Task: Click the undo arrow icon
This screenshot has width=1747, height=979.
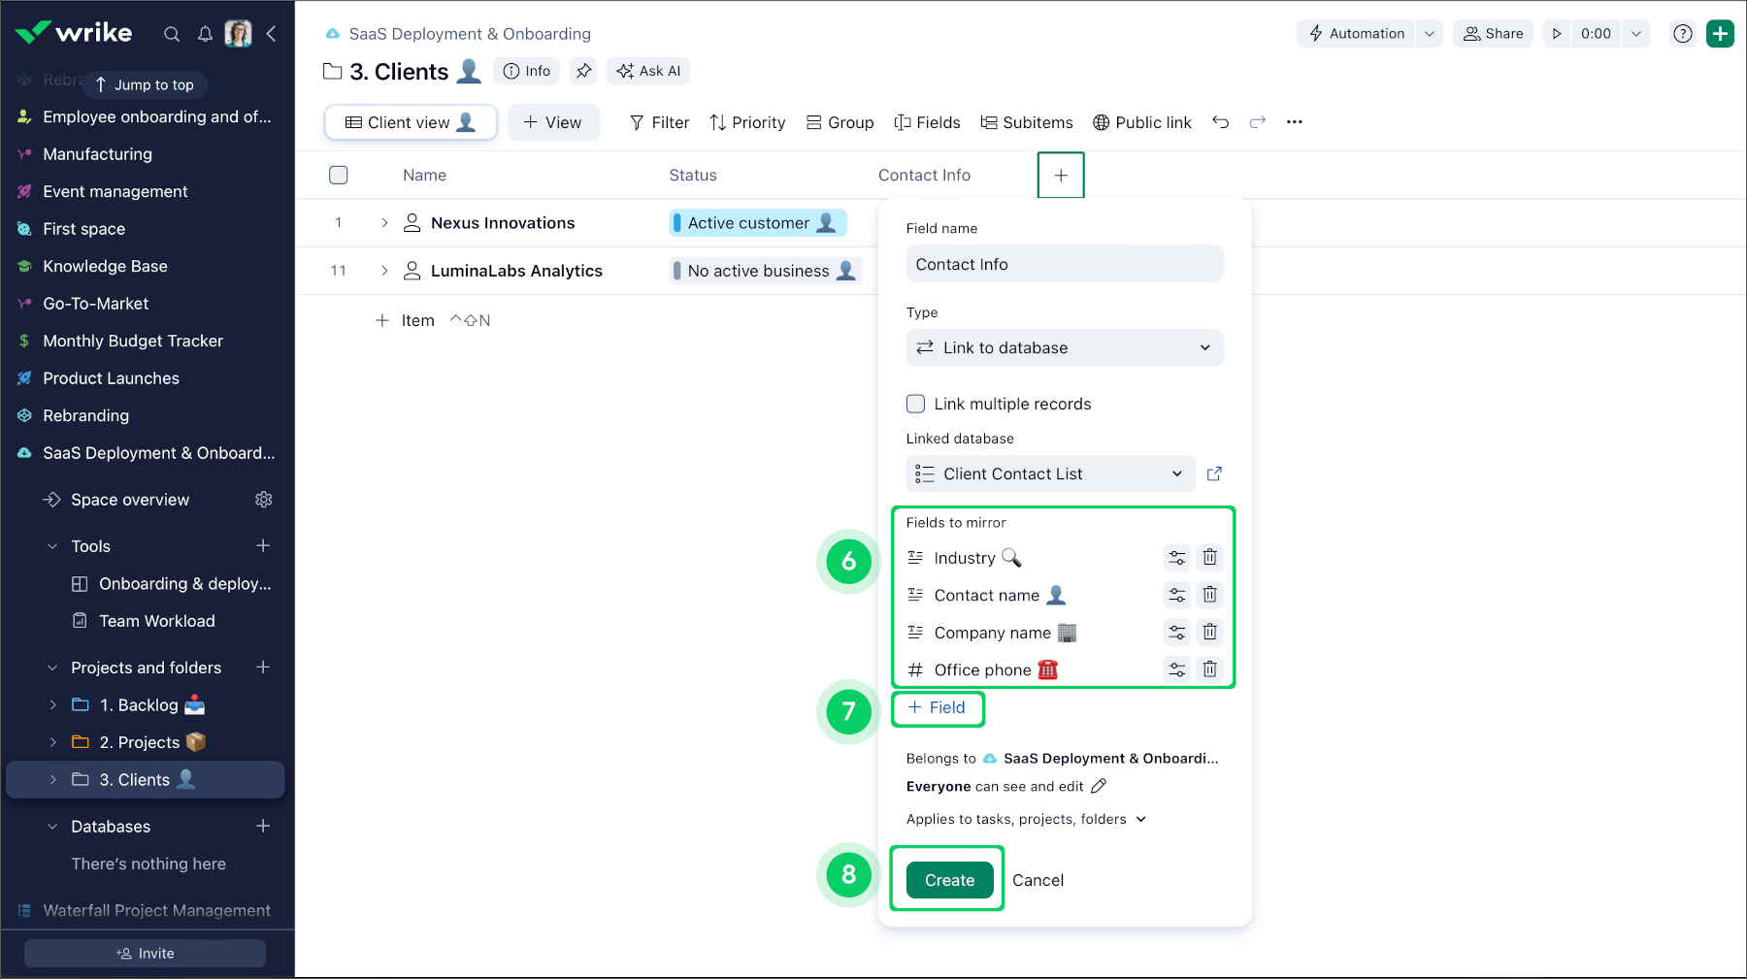Action: point(1220,122)
